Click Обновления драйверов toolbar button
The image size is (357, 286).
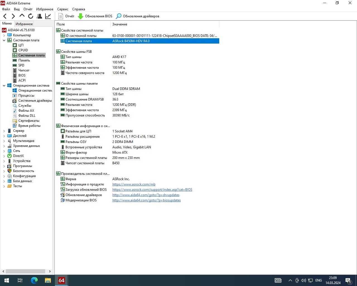pyautogui.click(x=138, y=16)
